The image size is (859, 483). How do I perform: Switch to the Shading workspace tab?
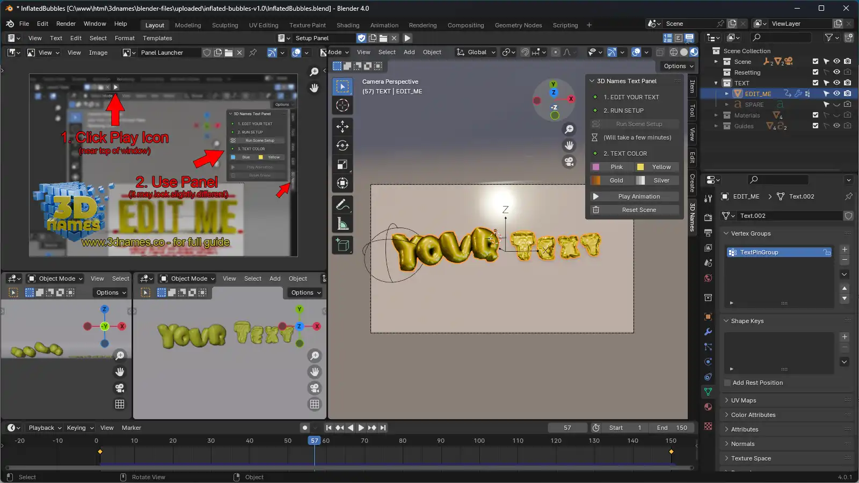(x=348, y=25)
